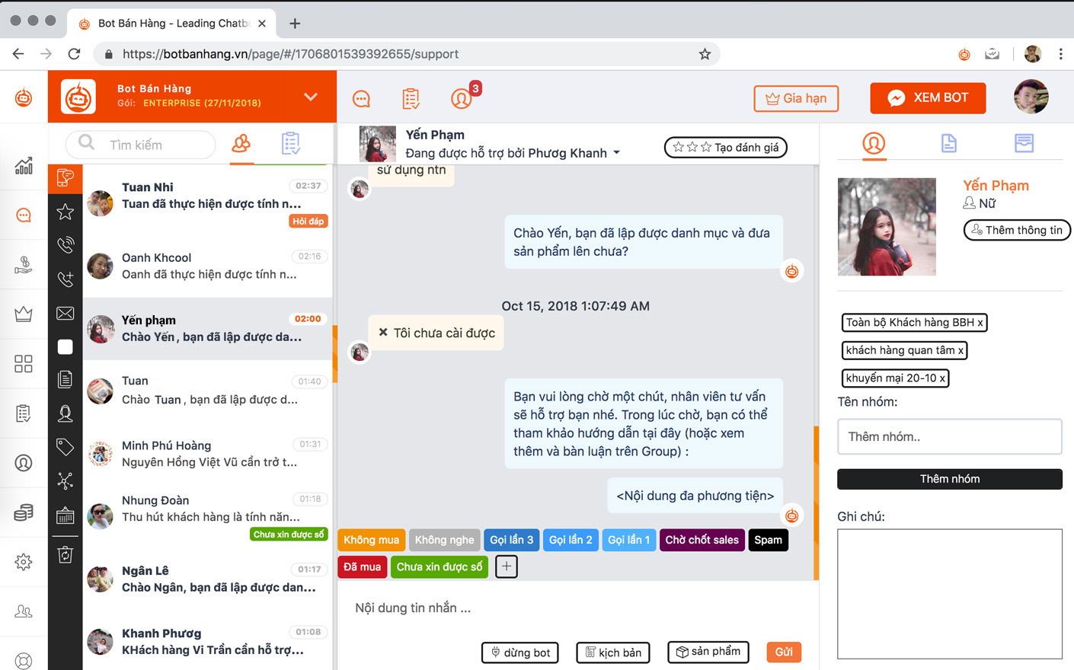The height and width of the screenshot is (670, 1074).
Task: Click the crown icon in left rail
Action: coord(24,314)
